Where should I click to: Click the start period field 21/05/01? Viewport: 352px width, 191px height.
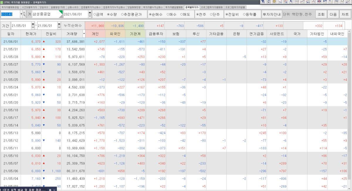(21, 26)
